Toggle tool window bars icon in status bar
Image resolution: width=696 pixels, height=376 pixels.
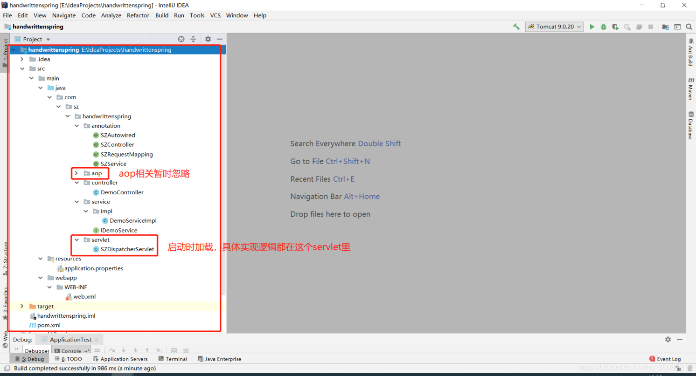(x=7, y=368)
